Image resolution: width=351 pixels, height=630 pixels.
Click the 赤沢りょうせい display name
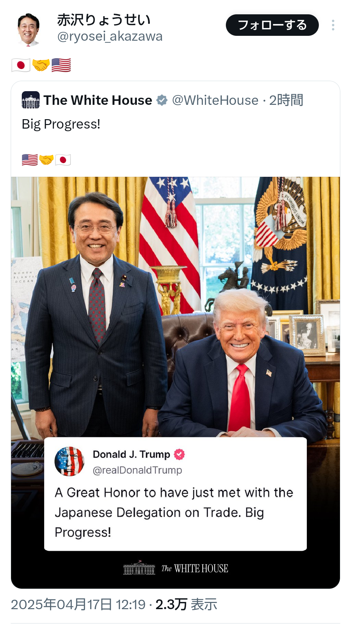(x=104, y=20)
